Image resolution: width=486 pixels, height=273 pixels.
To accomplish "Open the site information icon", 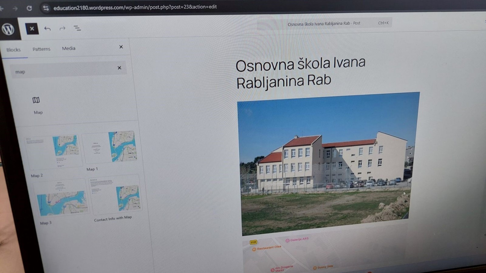I will click(x=46, y=8).
